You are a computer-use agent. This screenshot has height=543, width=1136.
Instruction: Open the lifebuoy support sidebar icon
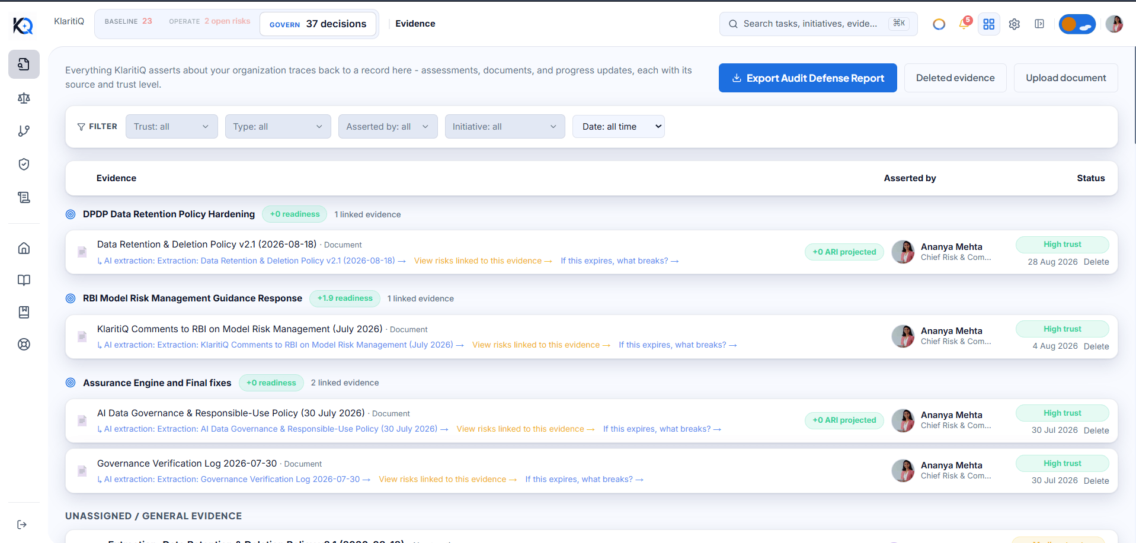(24, 344)
